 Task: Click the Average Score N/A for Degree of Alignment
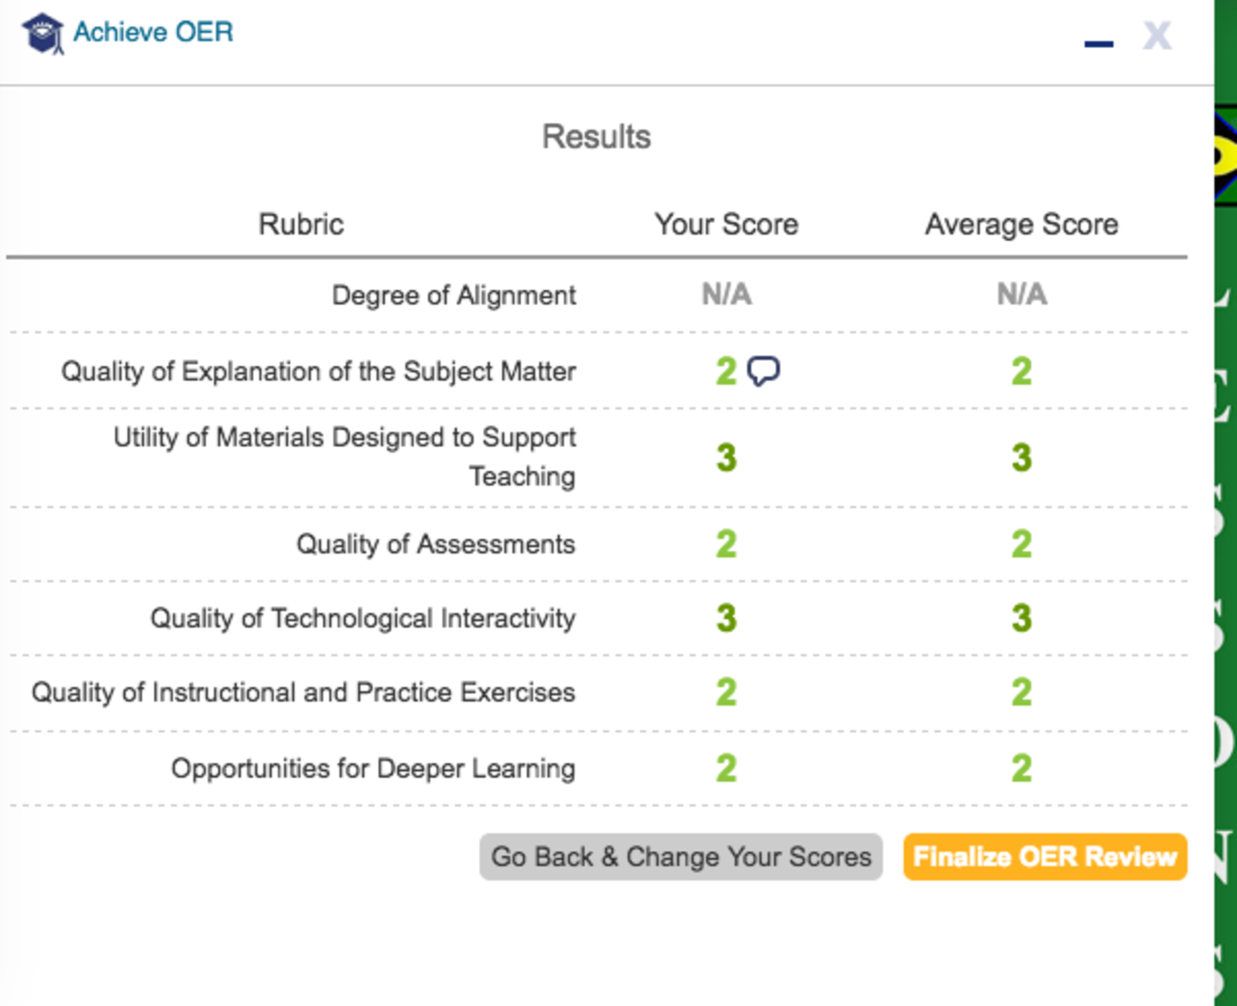click(1021, 295)
